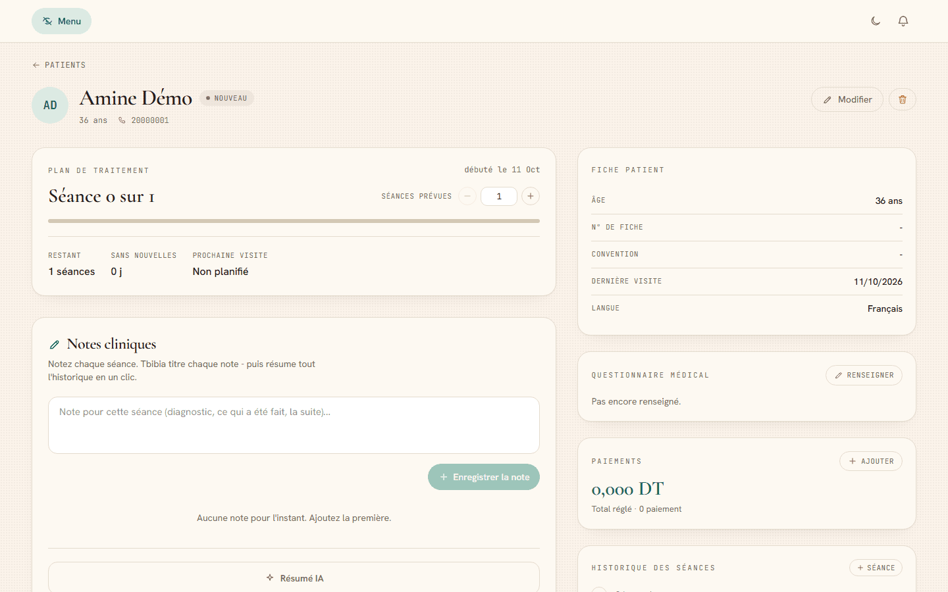Click the 'Pas encore renseigné.' text
The width and height of the screenshot is (948, 592).
pyautogui.click(x=636, y=401)
